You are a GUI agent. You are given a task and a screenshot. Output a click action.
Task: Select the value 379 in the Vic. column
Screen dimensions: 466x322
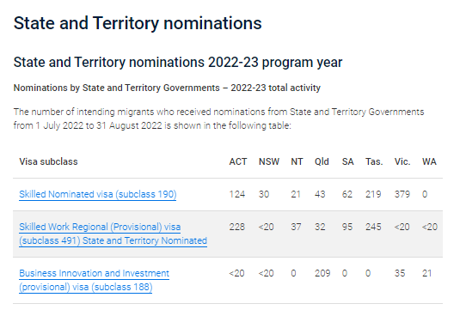(x=402, y=194)
